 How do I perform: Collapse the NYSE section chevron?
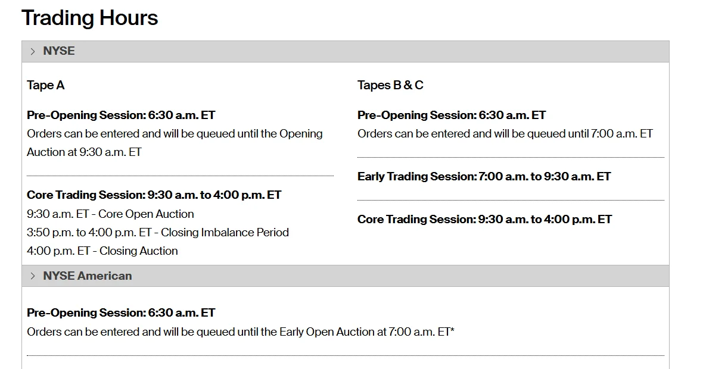tap(32, 52)
